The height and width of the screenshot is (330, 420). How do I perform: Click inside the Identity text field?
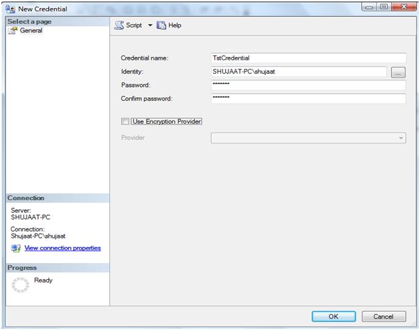298,72
